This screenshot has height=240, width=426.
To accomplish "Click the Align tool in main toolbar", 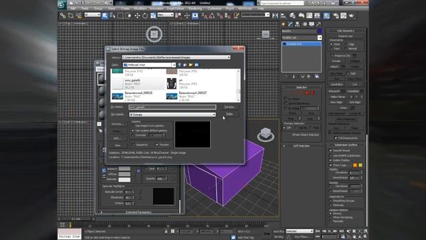I will coord(283,15).
